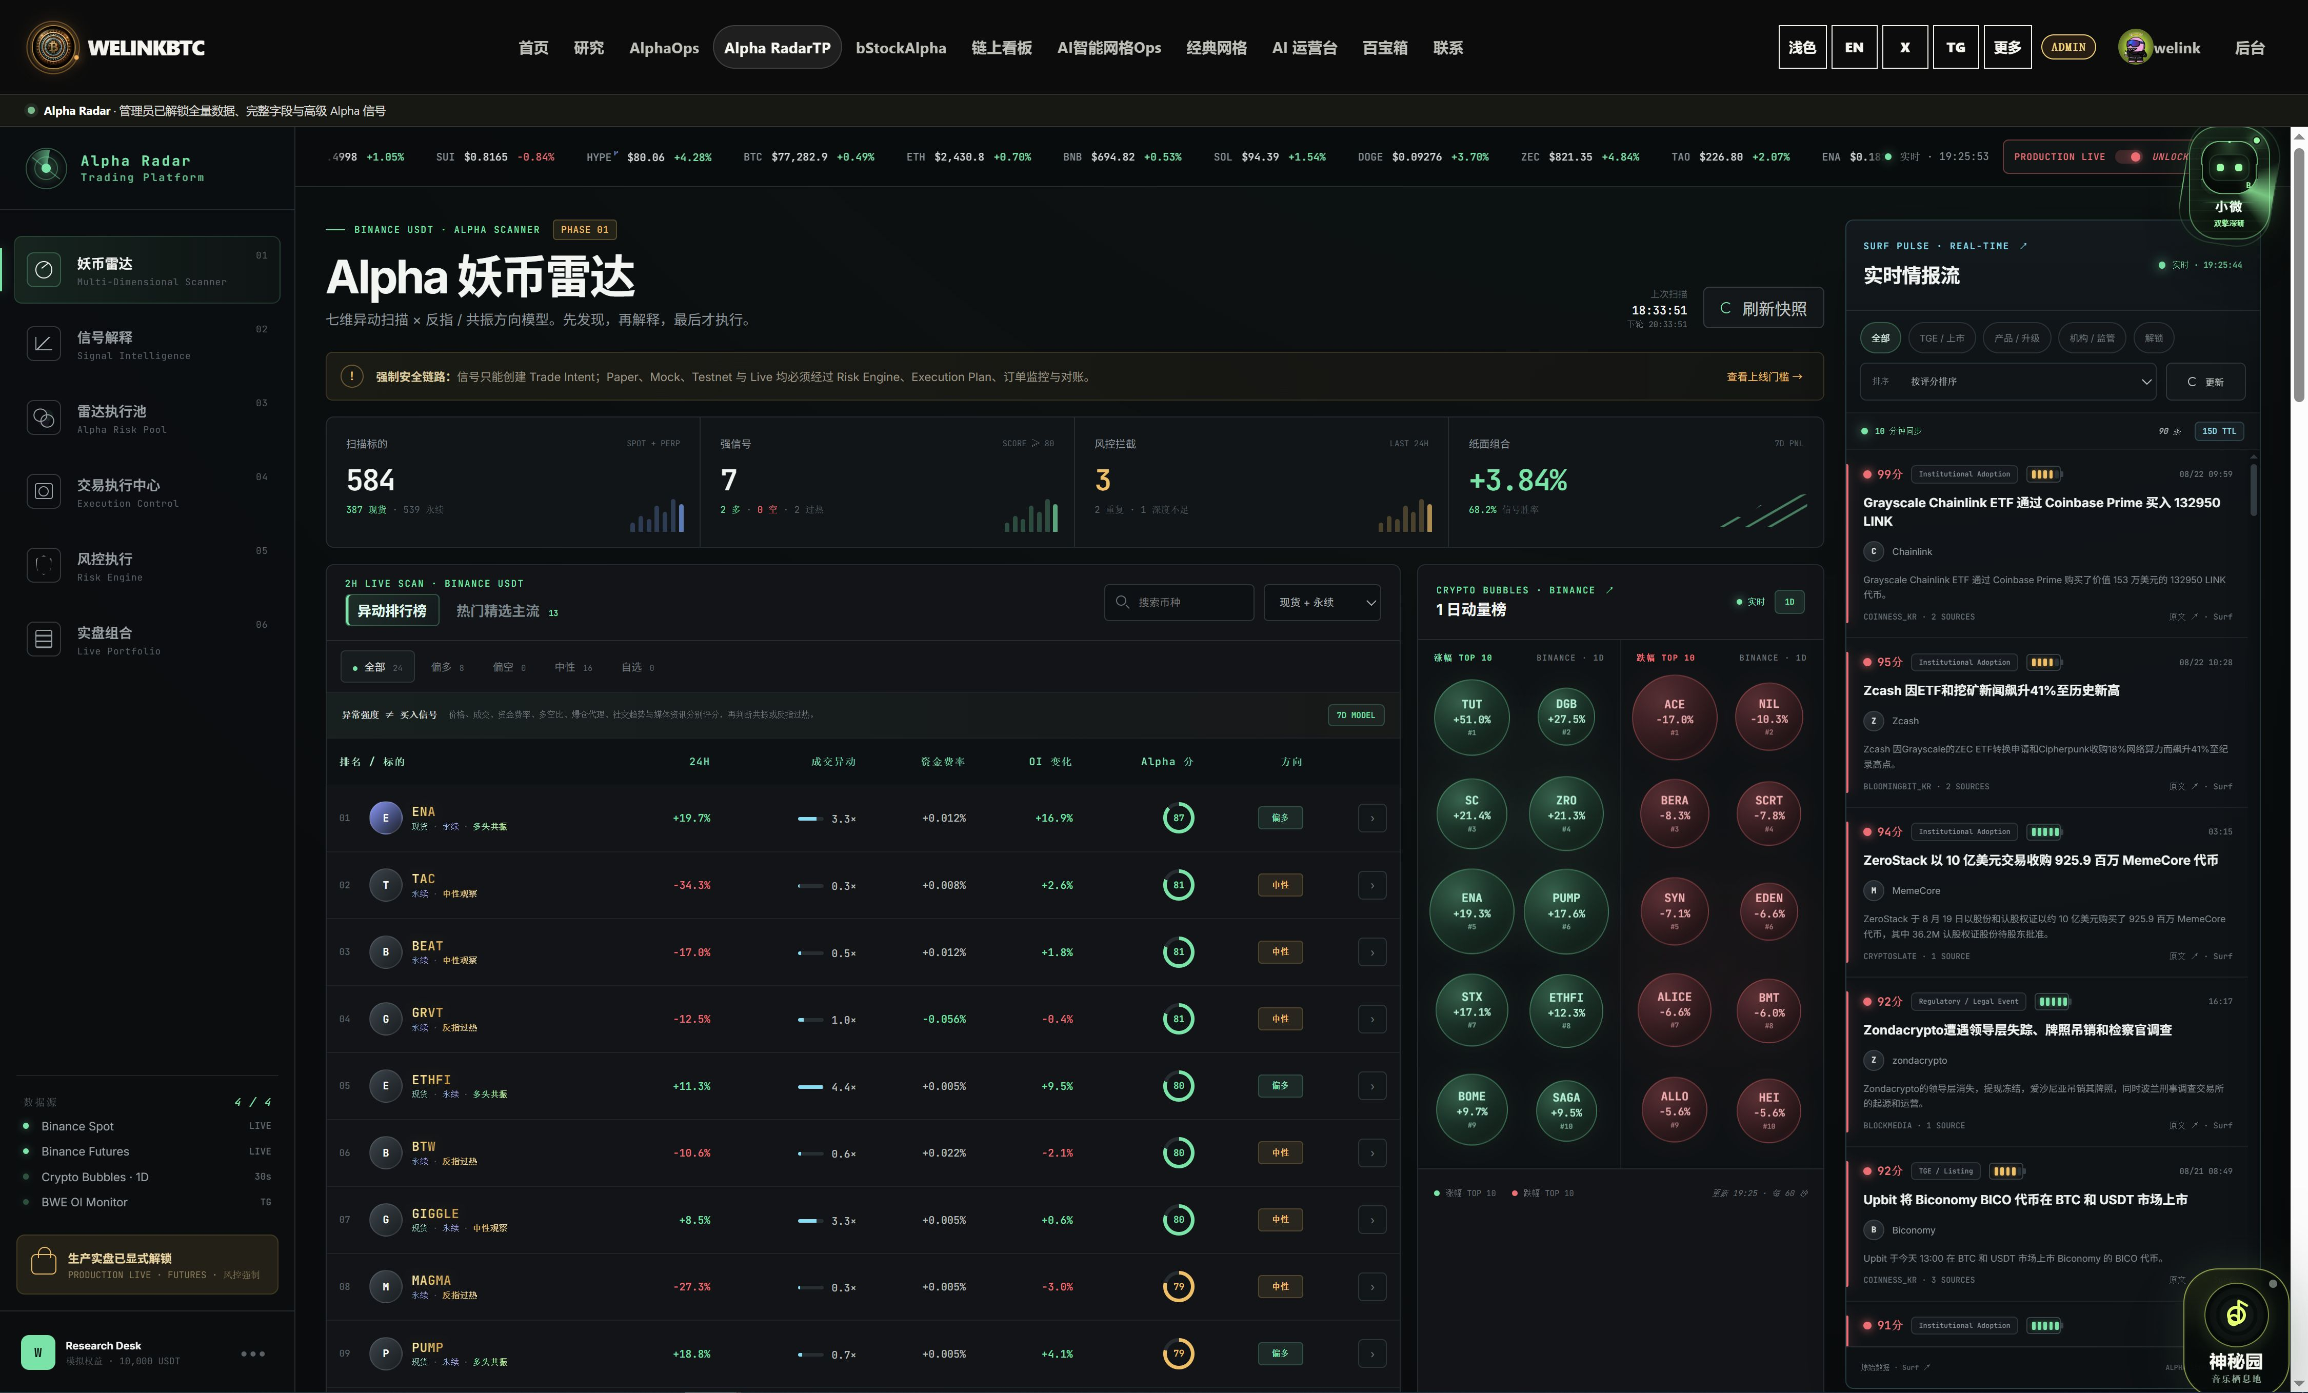Go to the 首页 nav item

coord(534,48)
